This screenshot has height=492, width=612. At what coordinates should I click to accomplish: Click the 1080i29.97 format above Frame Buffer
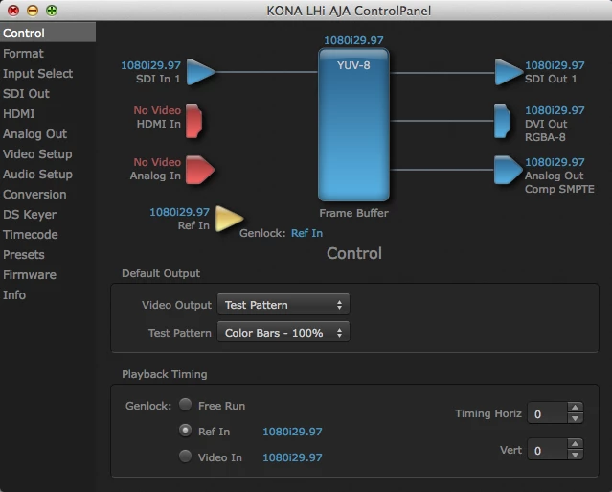pos(353,40)
